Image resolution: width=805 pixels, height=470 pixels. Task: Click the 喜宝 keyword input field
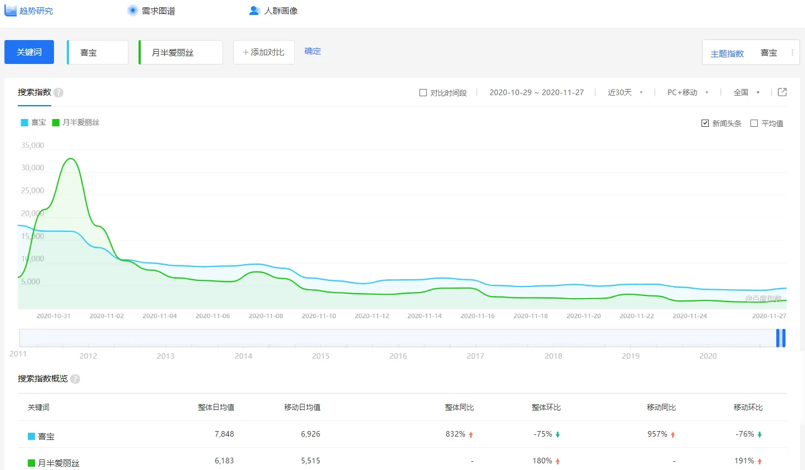click(x=97, y=51)
